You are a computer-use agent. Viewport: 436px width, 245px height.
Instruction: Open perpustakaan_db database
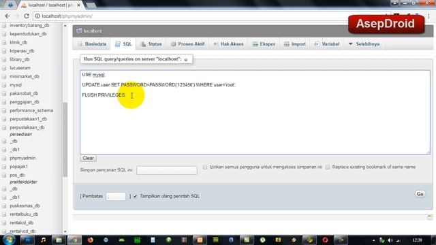(27, 127)
